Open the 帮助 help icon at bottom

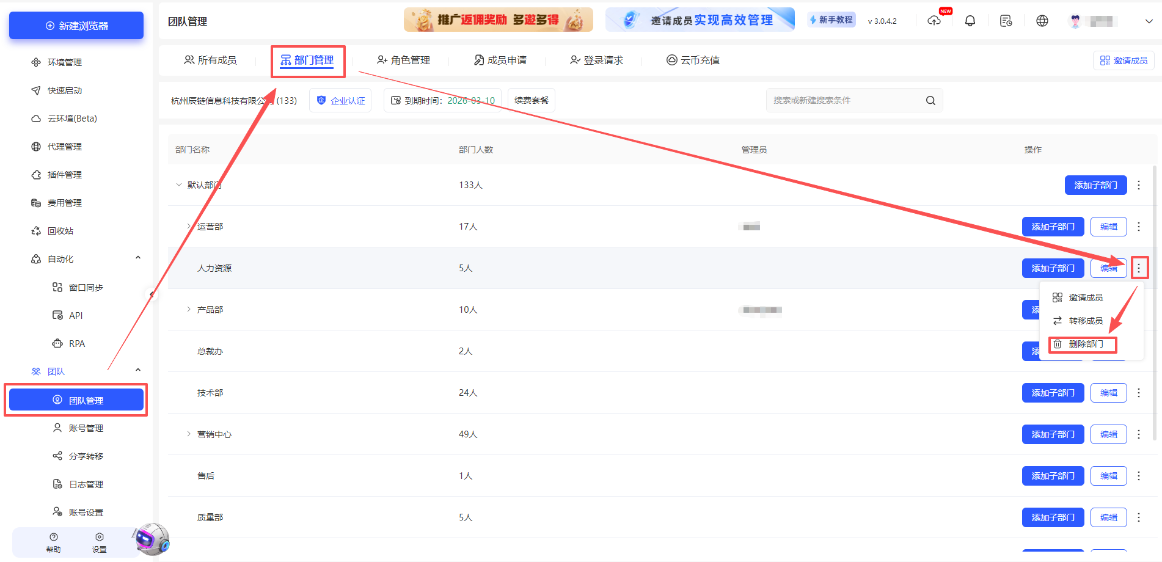(53, 542)
